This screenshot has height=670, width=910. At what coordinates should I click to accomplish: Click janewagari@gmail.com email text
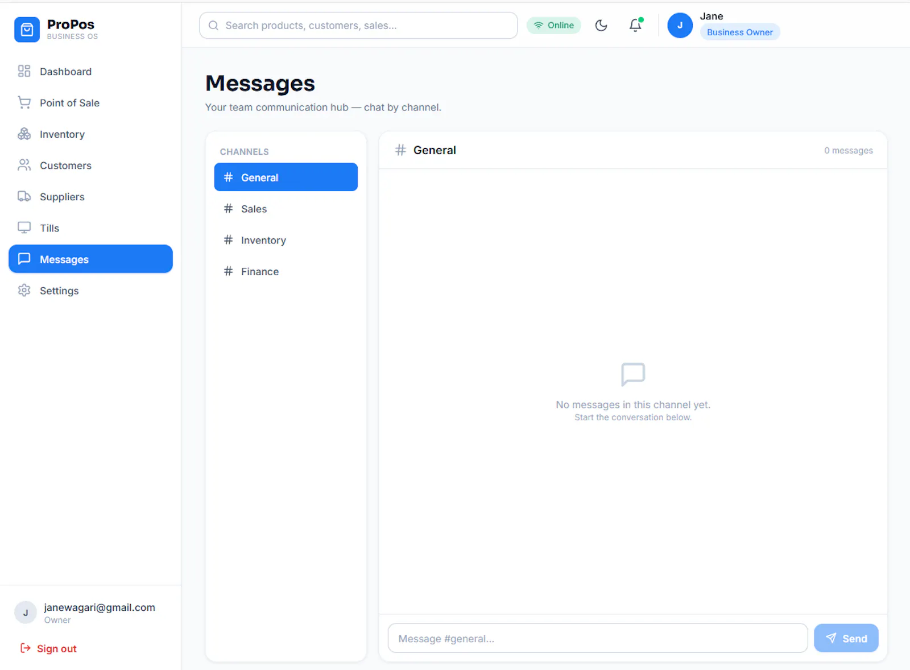100,607
